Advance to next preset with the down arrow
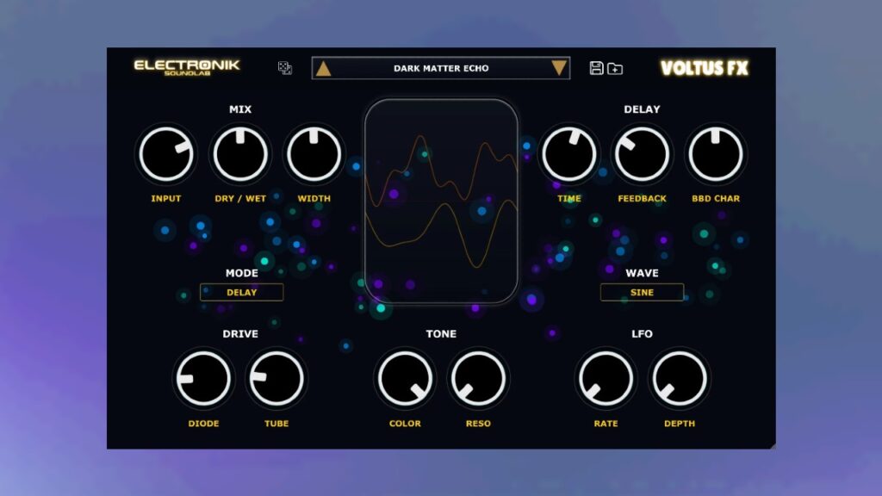The image size is (882, 496). [x=560, y=66]
